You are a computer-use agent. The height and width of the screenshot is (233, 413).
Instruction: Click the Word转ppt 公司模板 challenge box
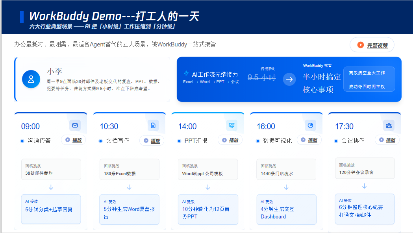pyautogui.click(x=208, y=169)
